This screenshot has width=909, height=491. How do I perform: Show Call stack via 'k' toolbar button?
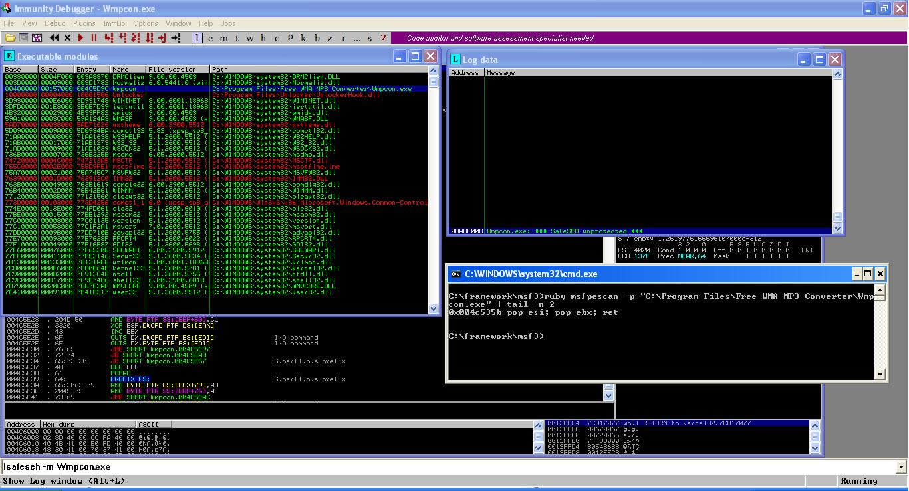point(303,38)
